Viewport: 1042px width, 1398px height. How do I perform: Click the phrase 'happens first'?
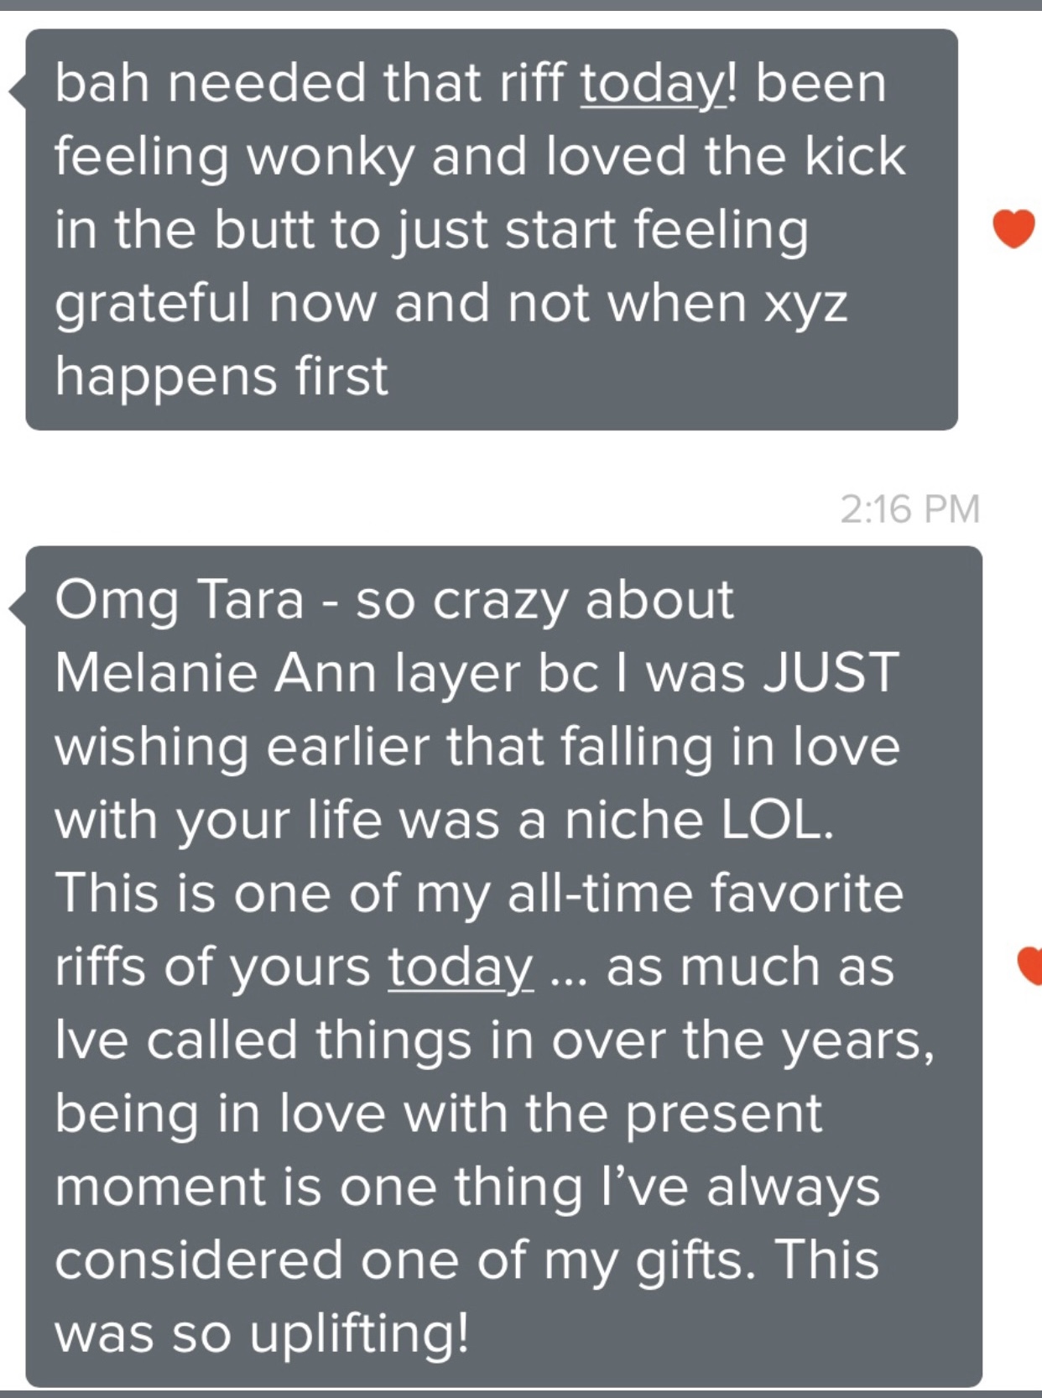tap(221, 376)
